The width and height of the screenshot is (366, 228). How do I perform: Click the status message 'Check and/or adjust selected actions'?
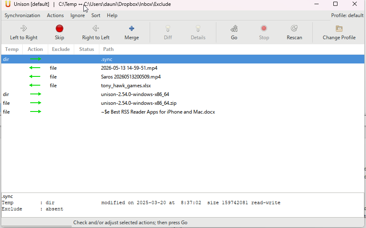point(130,223)
